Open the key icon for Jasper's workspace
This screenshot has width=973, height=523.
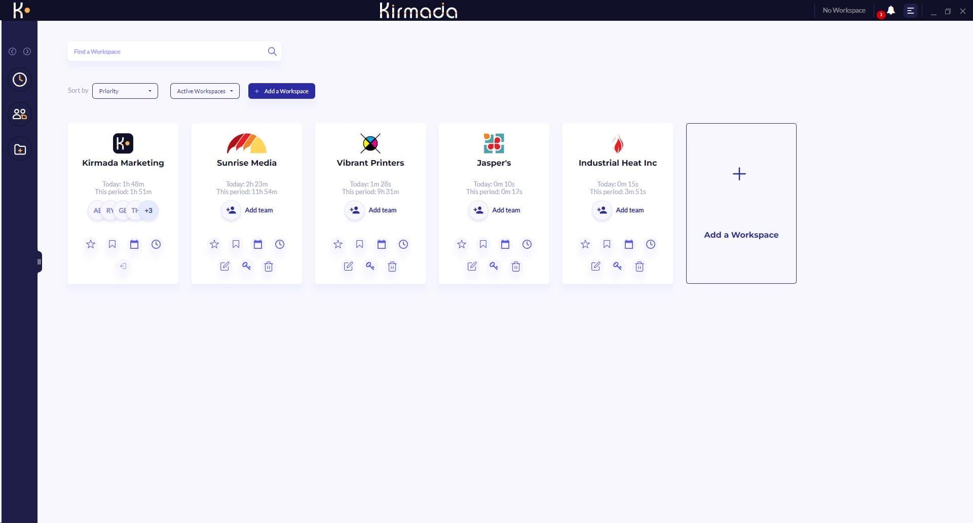point(494,266)
